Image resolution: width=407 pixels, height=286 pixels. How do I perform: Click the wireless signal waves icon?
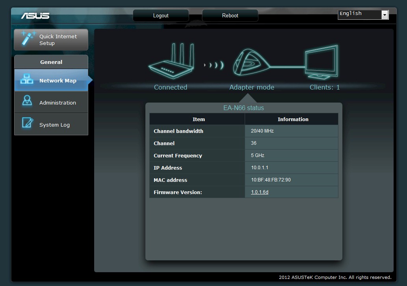pos(214,65)
